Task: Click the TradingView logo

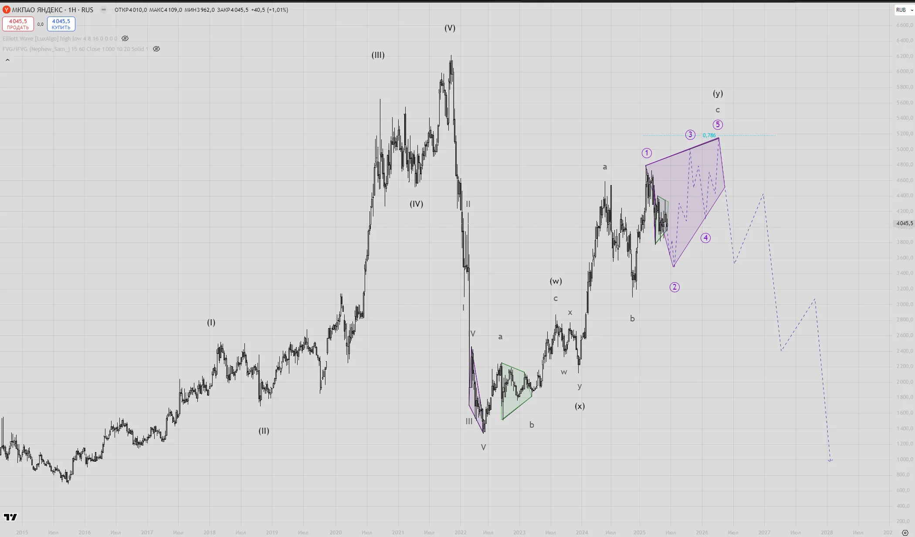Action: pyautogui.click(x=10, y=517)
